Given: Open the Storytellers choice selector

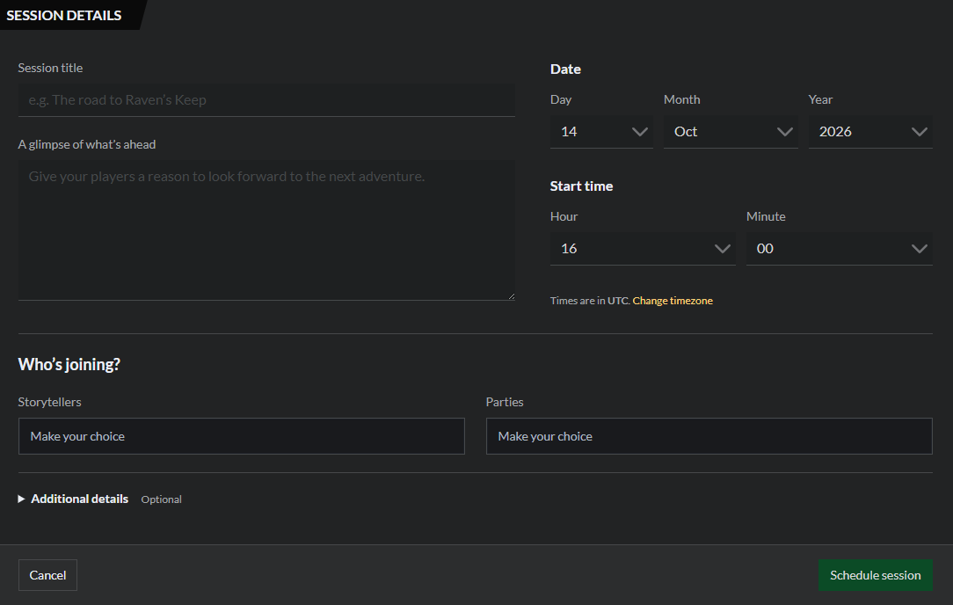Looking at the screenshot, I should coord(241,436).
